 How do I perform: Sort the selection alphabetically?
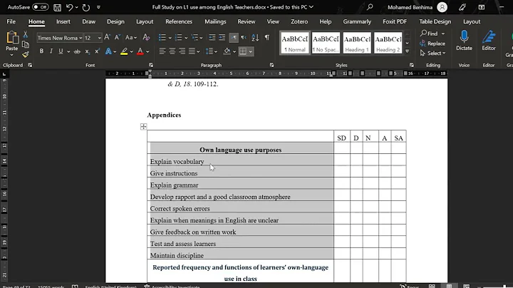tap(255, 37)
